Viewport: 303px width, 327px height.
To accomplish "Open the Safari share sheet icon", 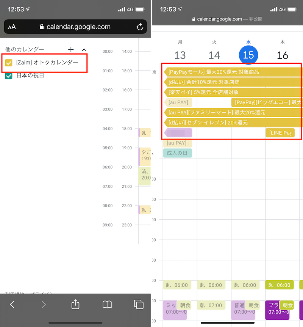I will (75, 304).
